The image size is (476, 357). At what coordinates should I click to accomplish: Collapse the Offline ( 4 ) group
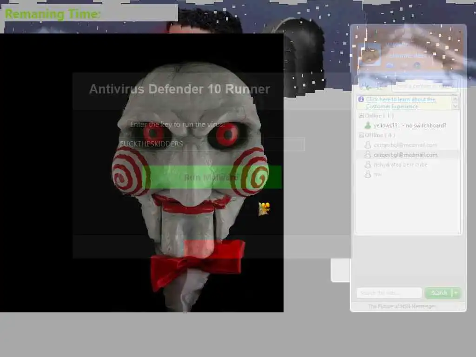(361, 135)
